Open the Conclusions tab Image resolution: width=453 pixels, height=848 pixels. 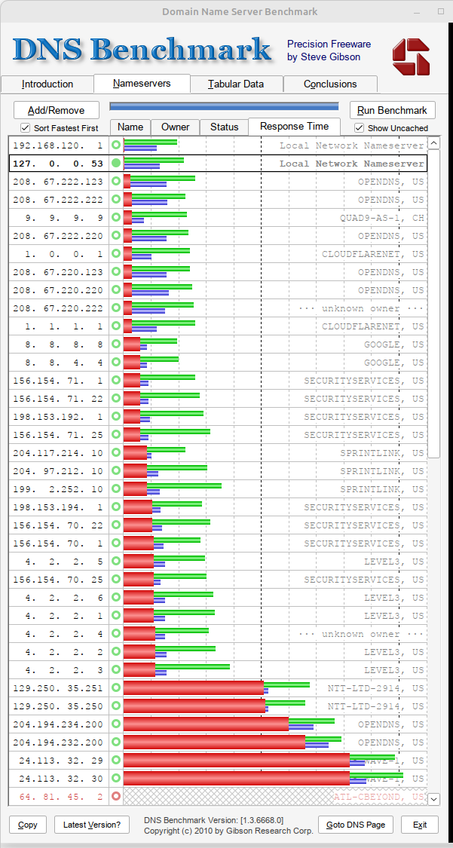tap(329, 84)
